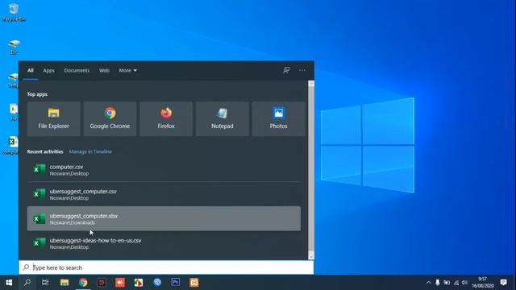Image resolution: width=516 pixels, height=290 pixels.
Task: Click the search feedback icon
Action: click(x=286, y=70)
